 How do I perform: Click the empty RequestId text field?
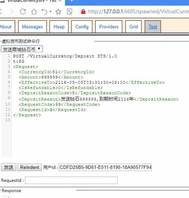pos(71,180)
